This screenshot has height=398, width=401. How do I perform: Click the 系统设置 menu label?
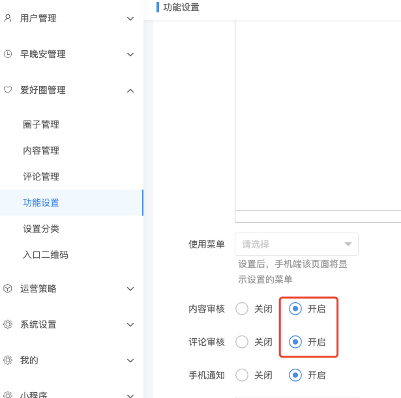coord(38,324)
